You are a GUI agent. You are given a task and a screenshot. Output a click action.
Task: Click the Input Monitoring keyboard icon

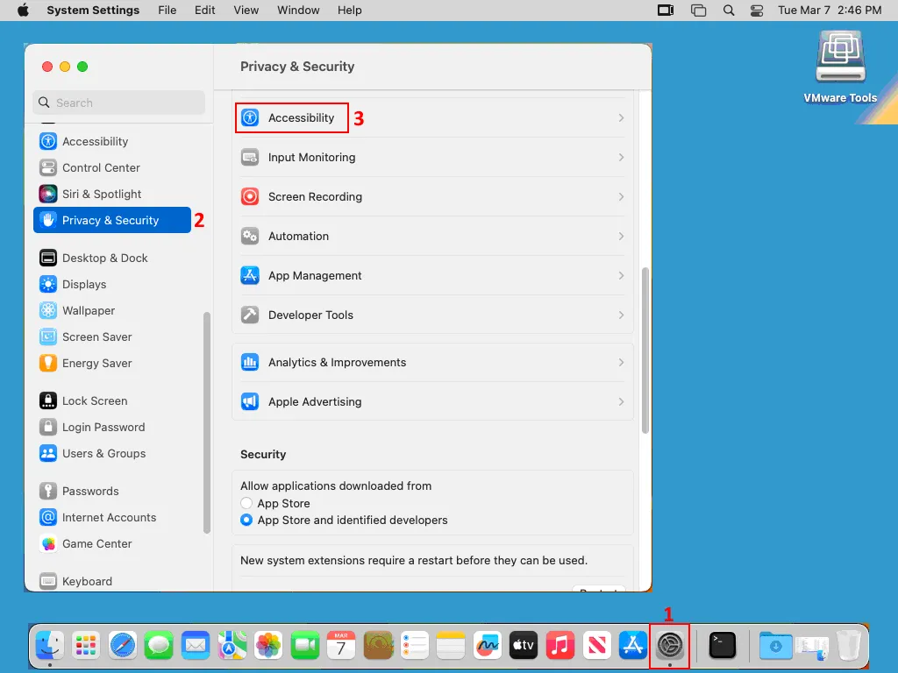click(x=250, y=158)
